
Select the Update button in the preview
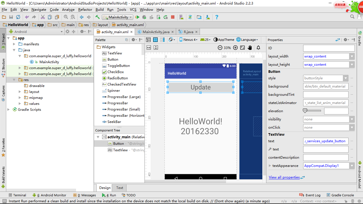coord(201,87)
